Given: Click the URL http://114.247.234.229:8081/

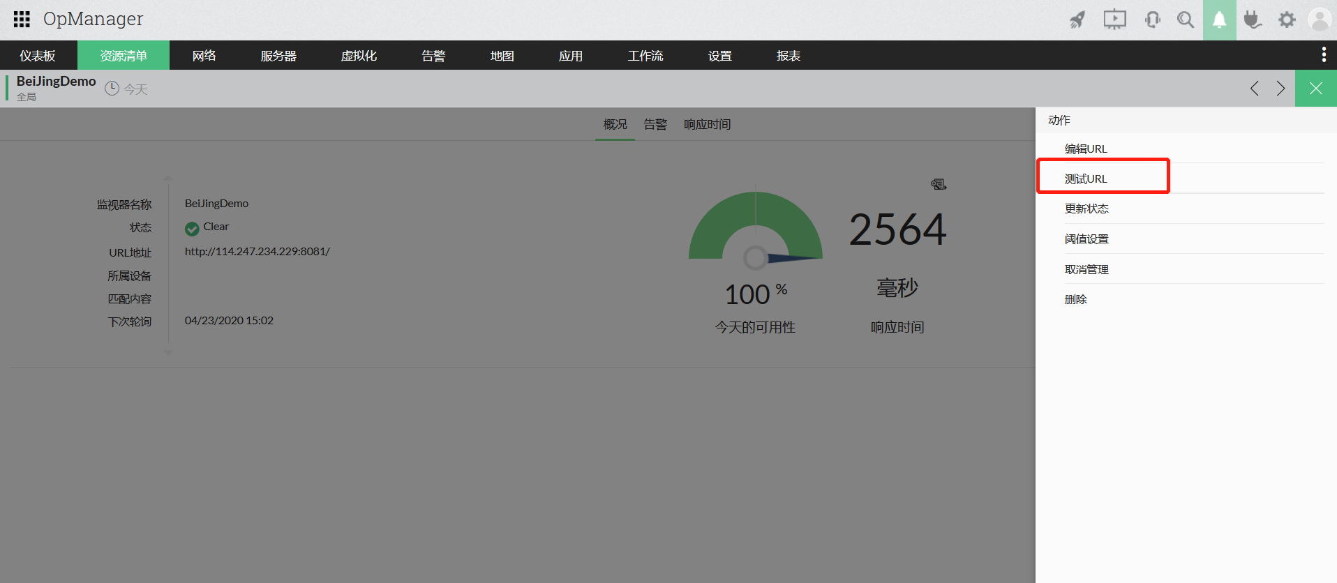Looking at the screenshot, I should [x=257, y=251].
